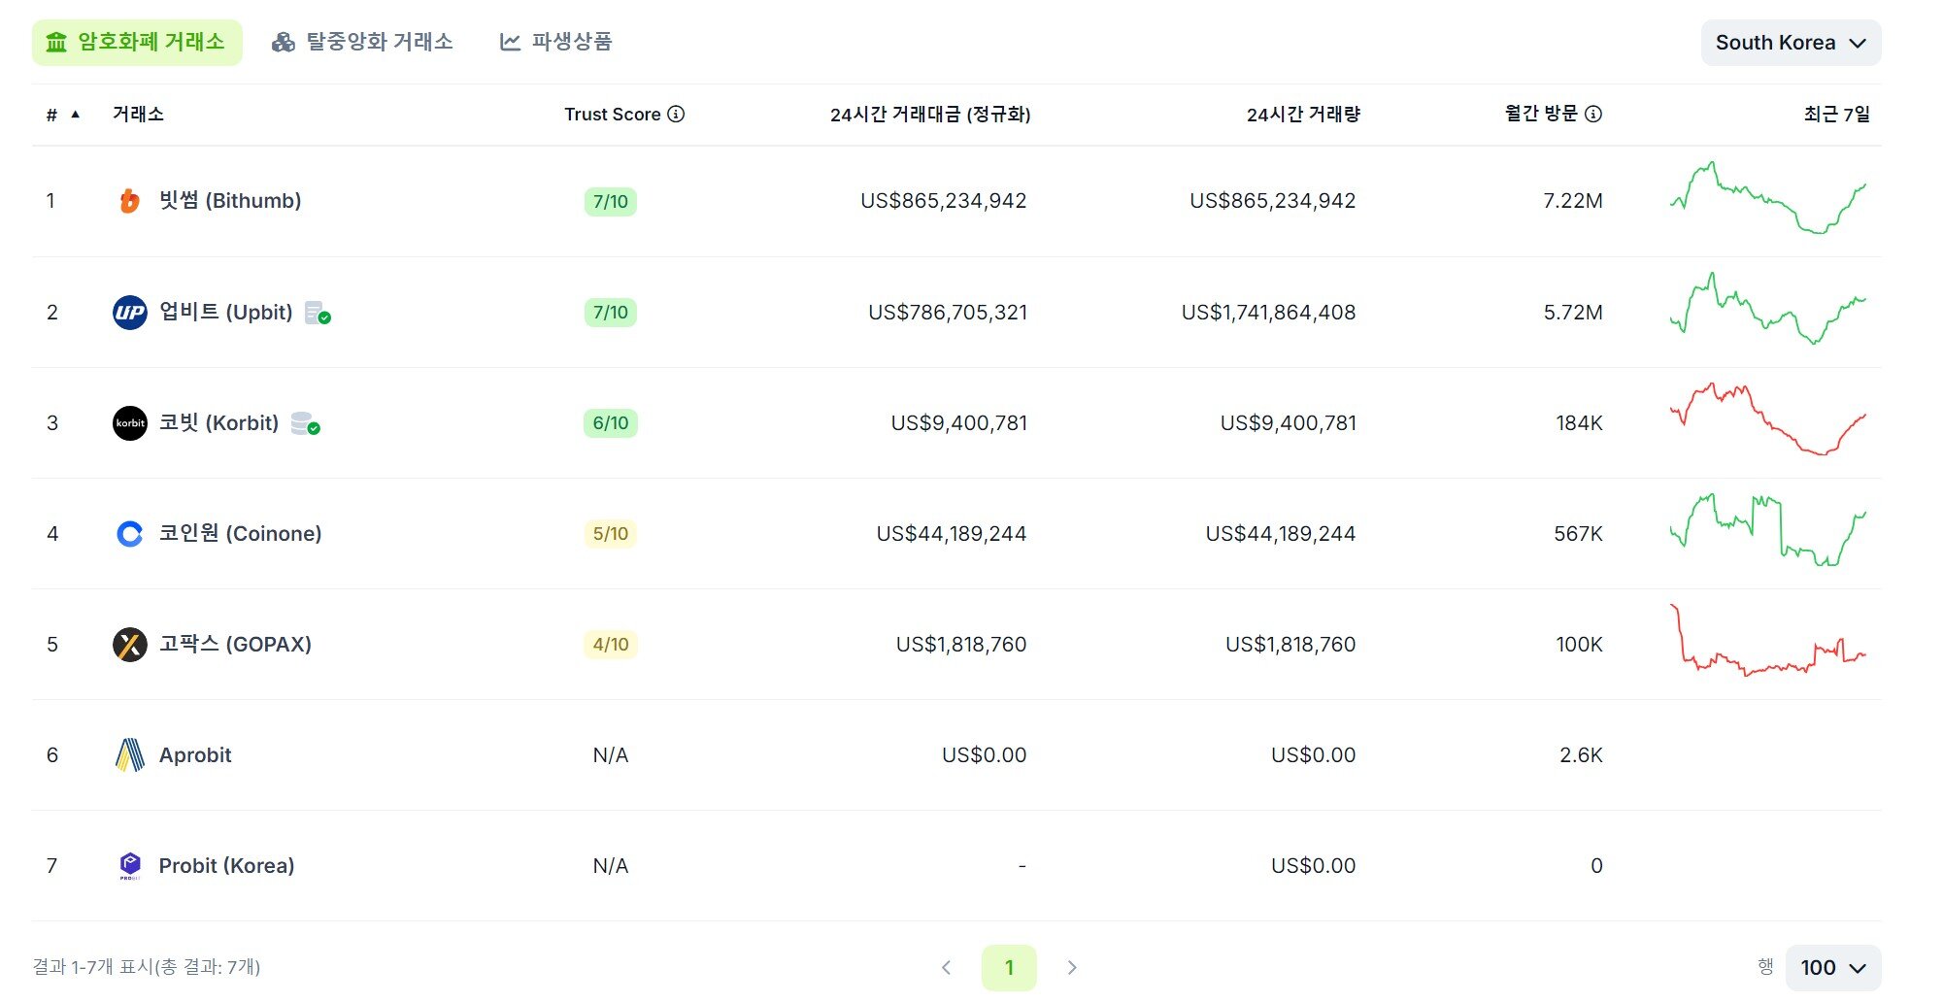Click the Trust Score info icon
The width and height of the screenshot is (1943, 1002).
coord(677,115)
